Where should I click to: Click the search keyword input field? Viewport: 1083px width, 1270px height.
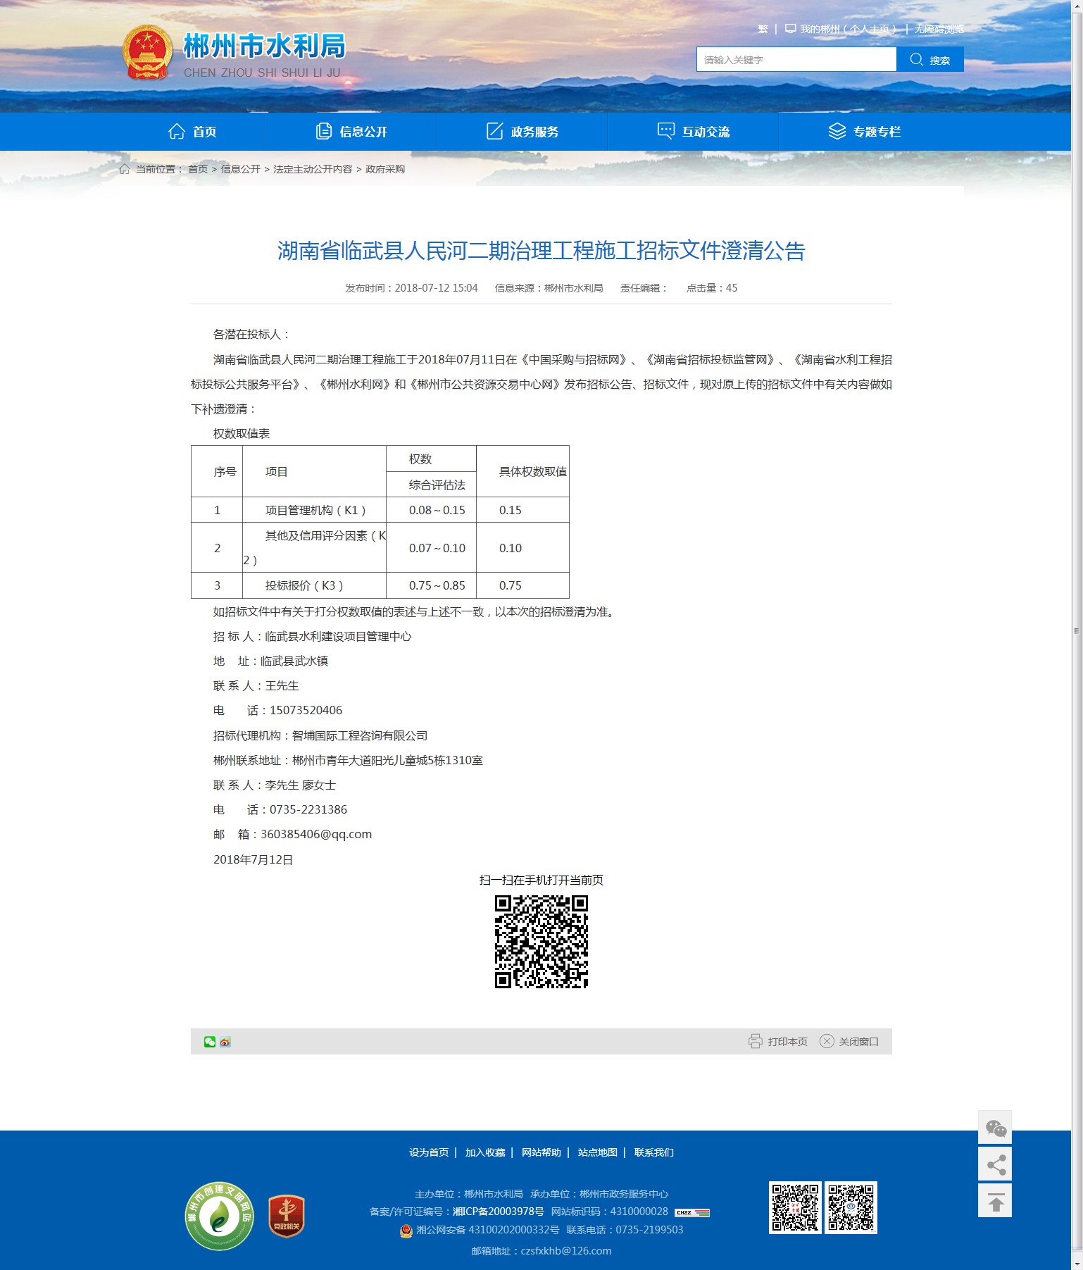coord(796,59)
